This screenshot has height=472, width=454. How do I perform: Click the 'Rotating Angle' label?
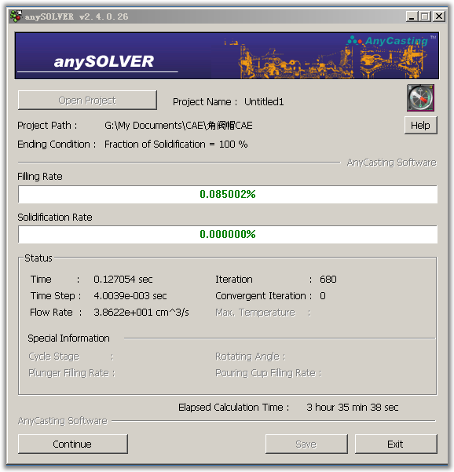coord(247,357)
